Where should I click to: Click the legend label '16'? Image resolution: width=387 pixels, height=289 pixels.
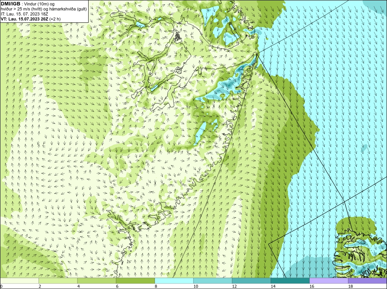click(x=312, y=286)
